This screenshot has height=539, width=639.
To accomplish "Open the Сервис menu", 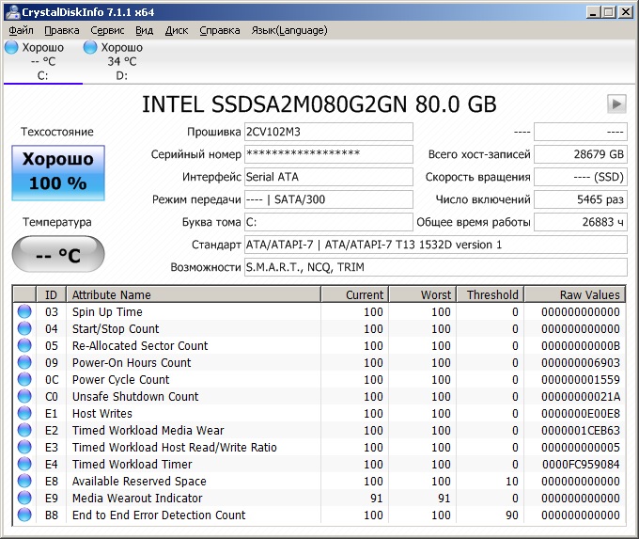I will click(107, 31).
